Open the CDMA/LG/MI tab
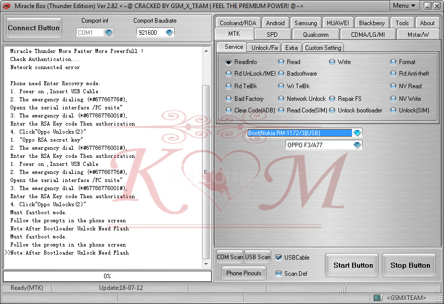This screenshot has height=304, width=444. [x=368, y=34]
